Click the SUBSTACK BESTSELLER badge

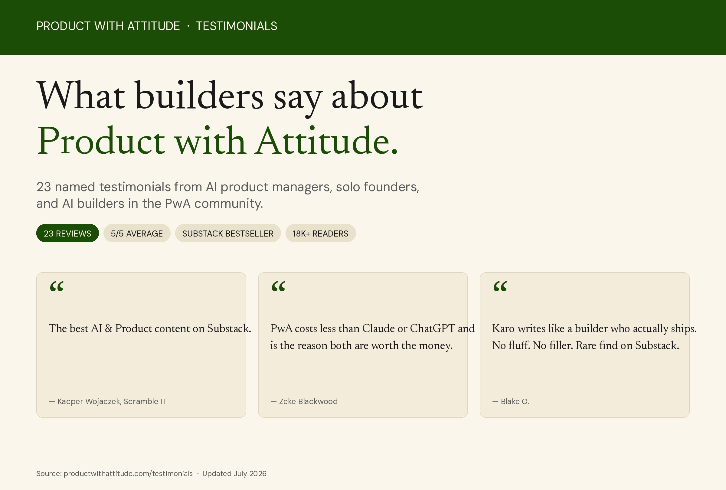point(228,233)
